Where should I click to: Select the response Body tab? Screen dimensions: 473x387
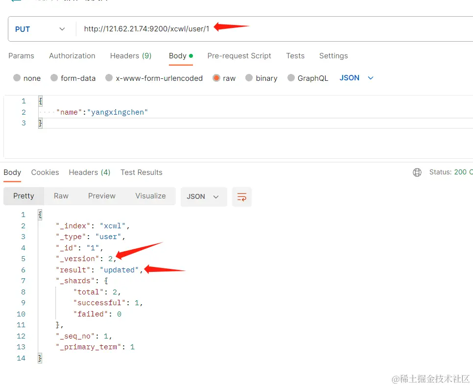pos(12,172)
